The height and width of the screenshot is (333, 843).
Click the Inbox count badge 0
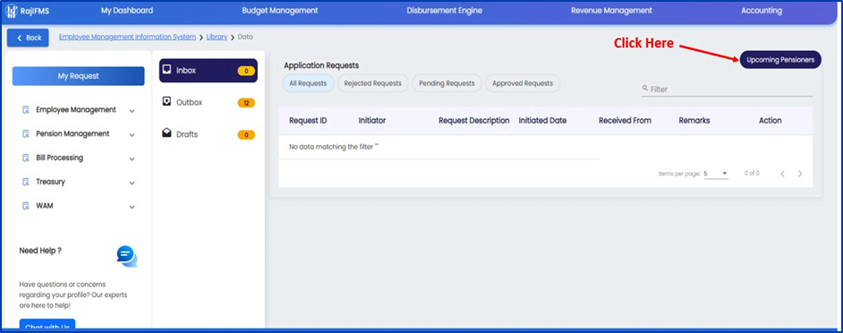[x=246, y=71]
